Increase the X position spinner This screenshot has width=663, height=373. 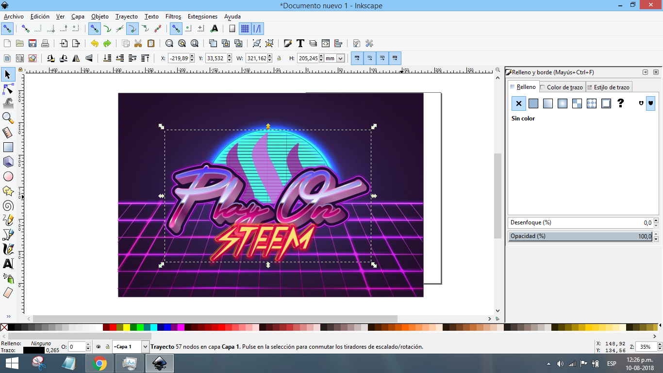click(x=192, y=56)
